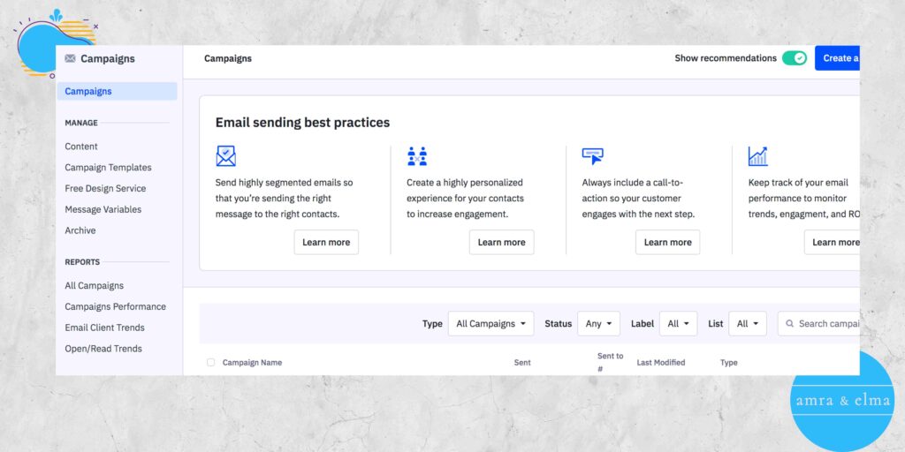
Task: Open Campaigns Performance report
Action: coord(116,306)
